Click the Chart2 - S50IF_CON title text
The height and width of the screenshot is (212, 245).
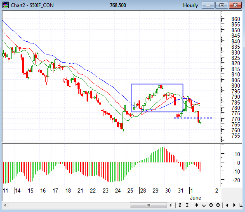click(x=32, y=5)
